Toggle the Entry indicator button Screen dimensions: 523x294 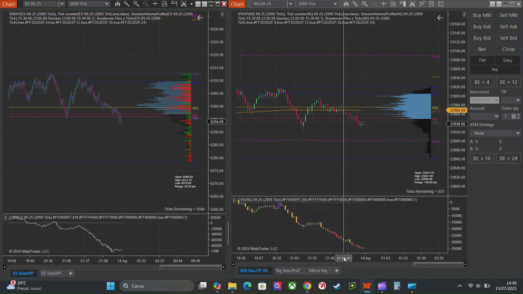pyautogui.click(x=508, y=60)
